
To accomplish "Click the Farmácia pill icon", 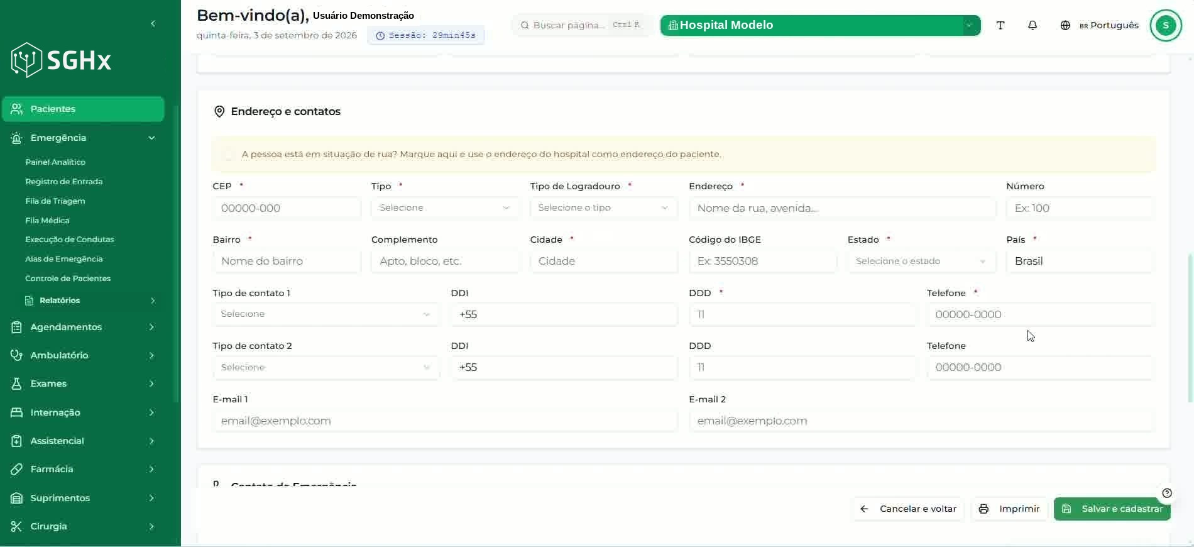I will point(17,469).
